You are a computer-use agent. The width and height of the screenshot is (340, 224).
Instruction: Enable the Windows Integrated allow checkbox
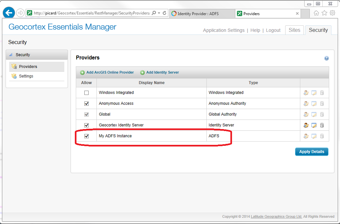tap(87, 93)
